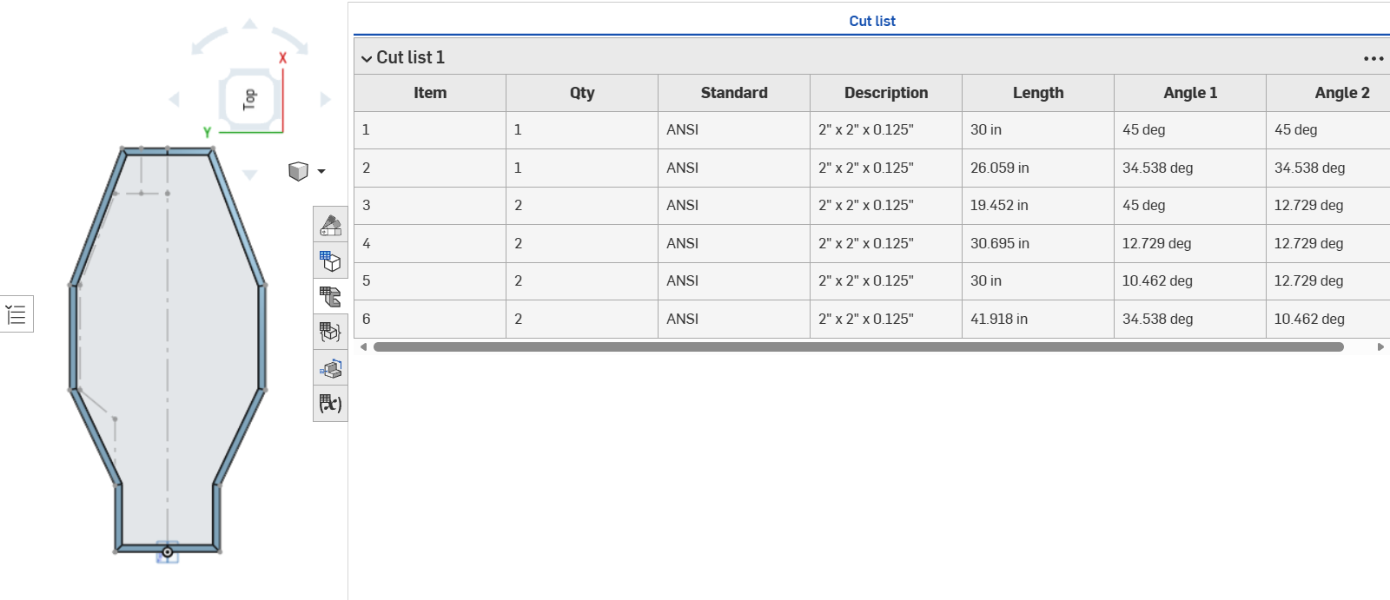
Task: Open the Cut list 1 three-dot menu
Action: click(x=1373, y=58)
